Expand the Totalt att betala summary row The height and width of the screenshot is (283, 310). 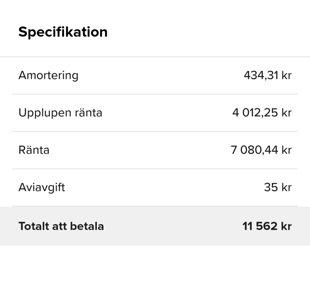tap(155, 226)
